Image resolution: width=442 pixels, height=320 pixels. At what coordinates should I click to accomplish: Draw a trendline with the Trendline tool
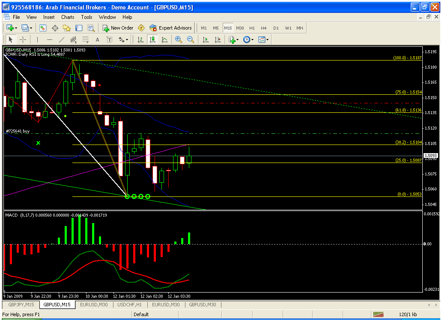62,39
